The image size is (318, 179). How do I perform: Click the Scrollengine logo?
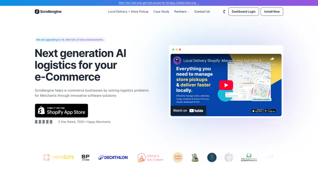click(x=48, y=11)
